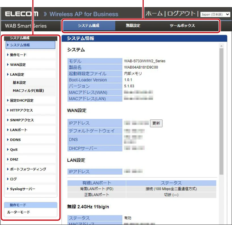Click the 正面LANポート row label

click(97, 195)
